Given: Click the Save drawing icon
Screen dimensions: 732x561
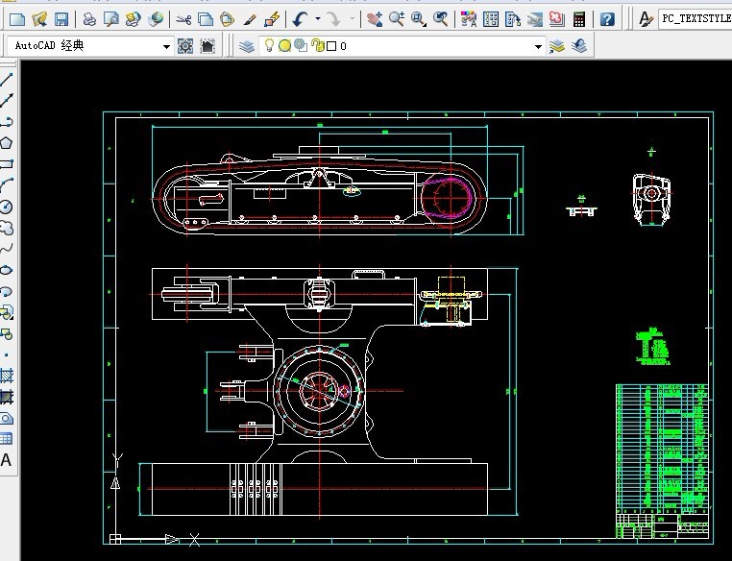Looking at the screenshot, I should click(61, 18).
